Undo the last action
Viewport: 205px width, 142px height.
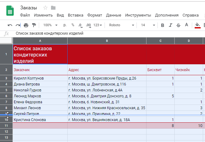point(10,25)
